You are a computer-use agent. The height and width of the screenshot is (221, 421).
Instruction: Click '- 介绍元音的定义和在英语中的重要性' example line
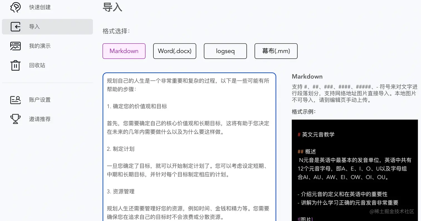(342, 194)
